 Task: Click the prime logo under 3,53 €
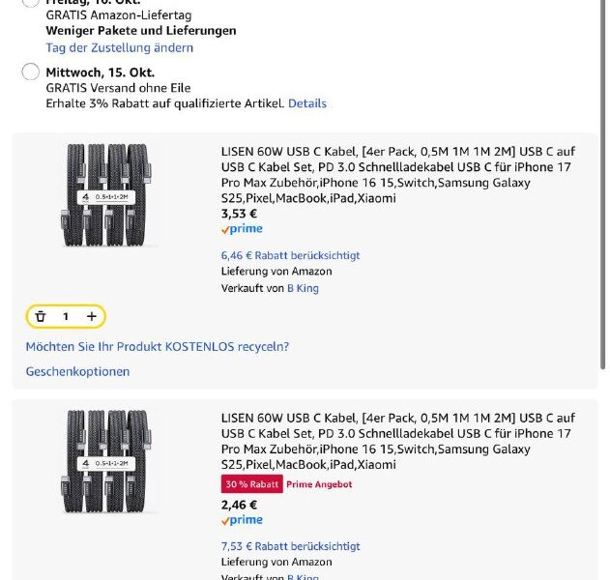pyautogui.click(x=242, y=230)
